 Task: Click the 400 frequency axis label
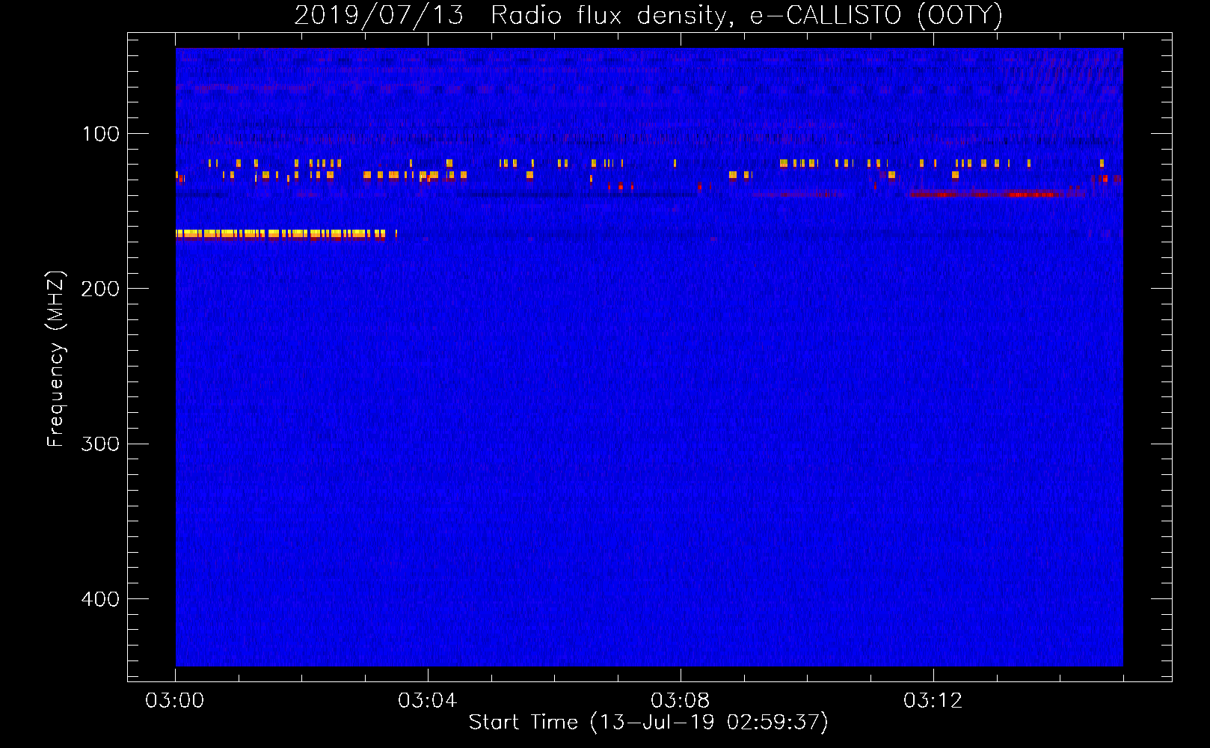click(x=100, y=599)
